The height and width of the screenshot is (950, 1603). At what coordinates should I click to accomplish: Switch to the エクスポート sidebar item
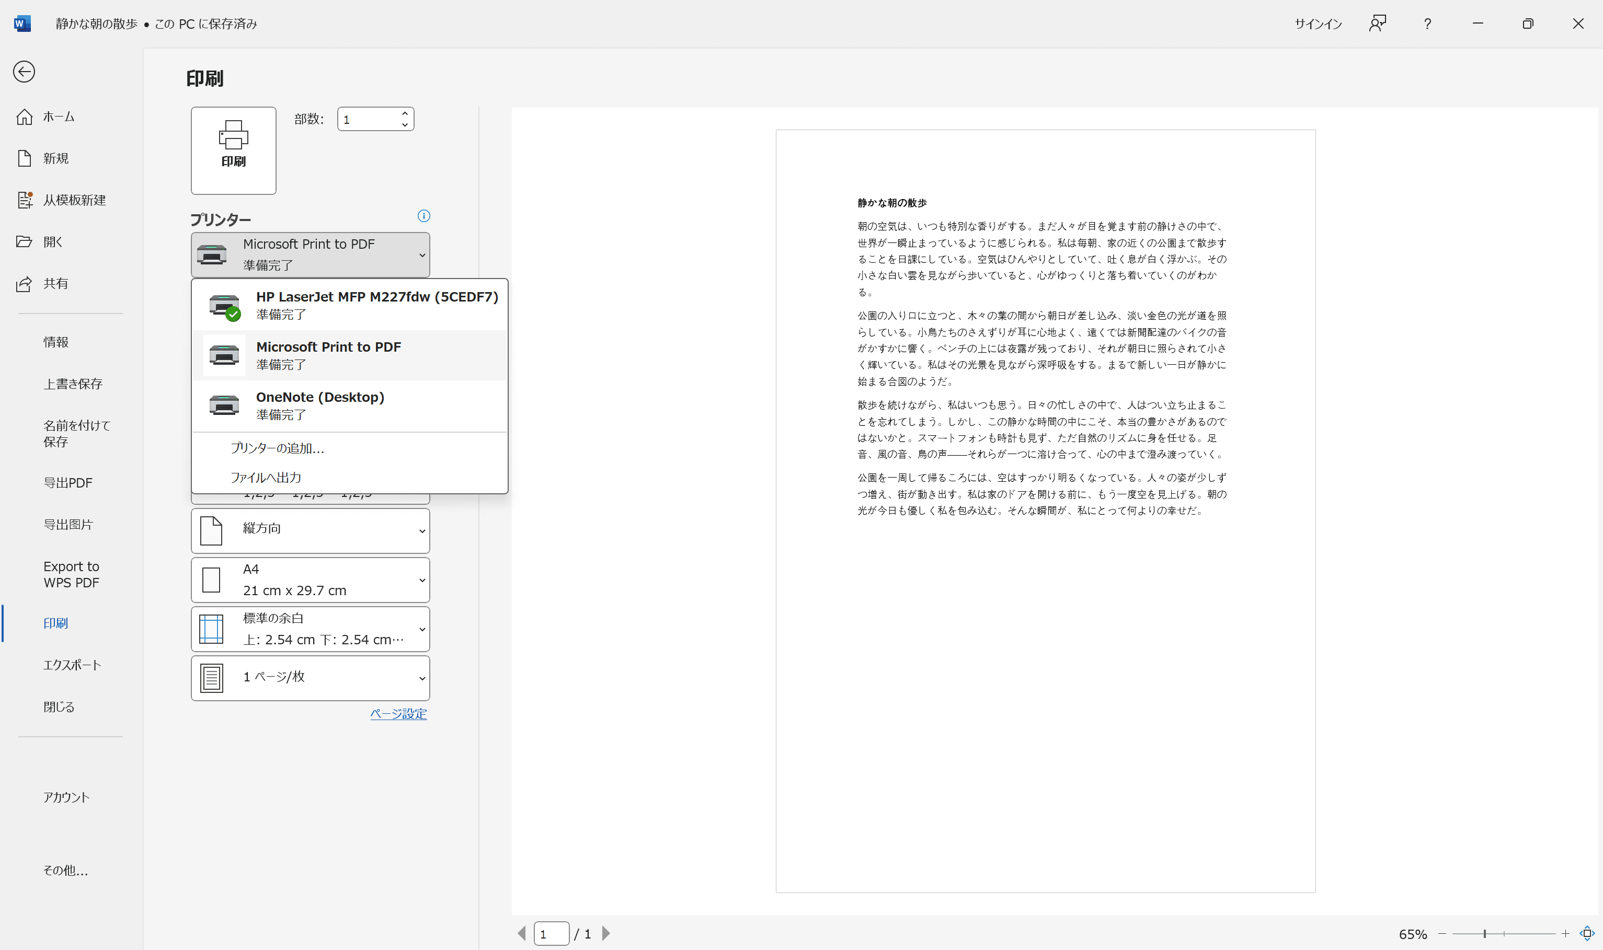[72, 665]
